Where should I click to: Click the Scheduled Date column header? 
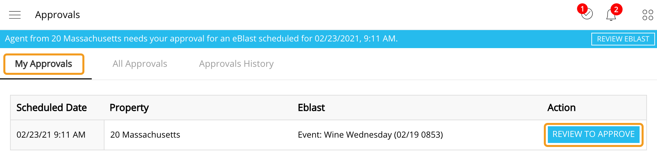[x=52, y=108]
